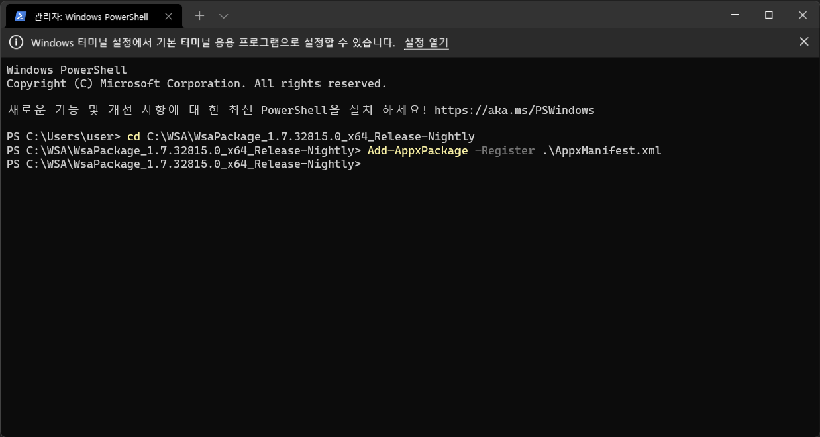Dismiss the default terminal info banner
This screenshot has width=820, height=437.
(803, 42)
